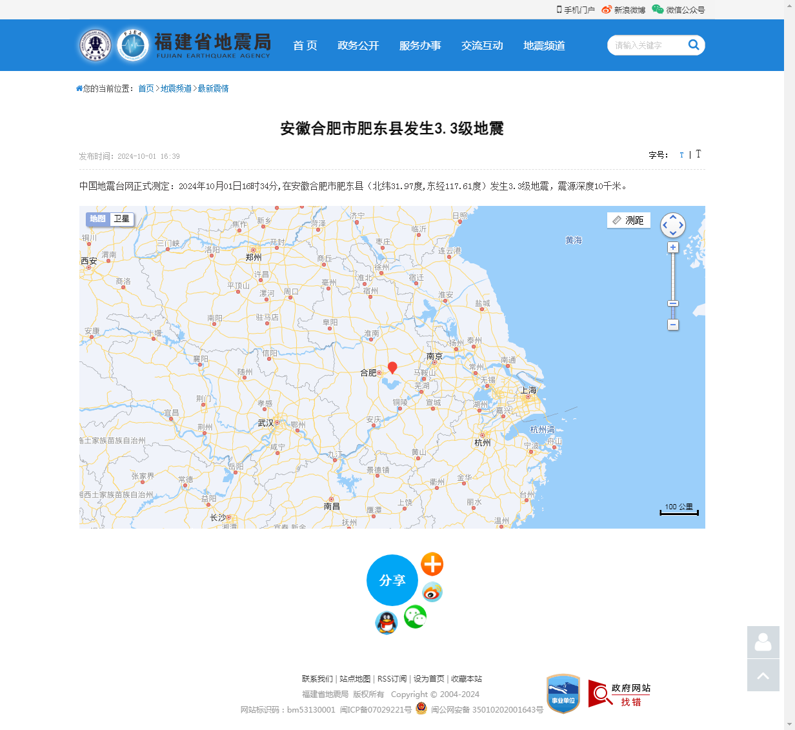Screen dimensions: 795x730
Task: Open the RSS订阅 link in footer
Action: coord(392,679)
